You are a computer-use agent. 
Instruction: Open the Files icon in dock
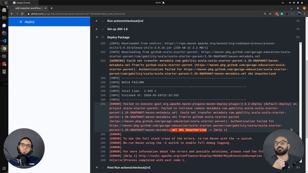(x=4, y=10)
